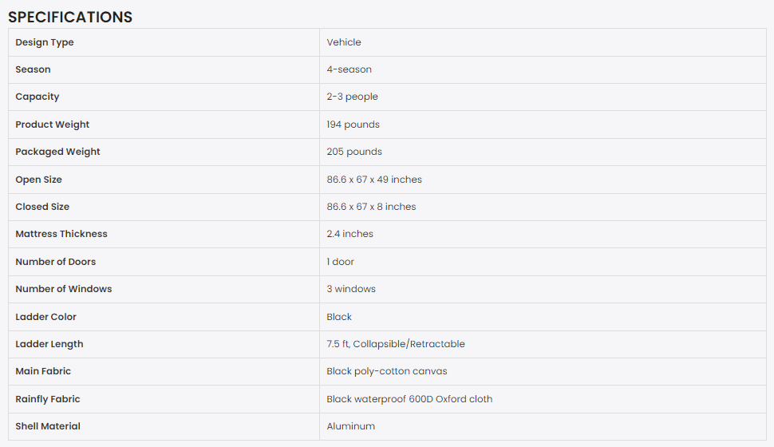Select the 2-3 people value
This screenshot has width=774, height=447.
pyautogui.click(x=352, y=97)
